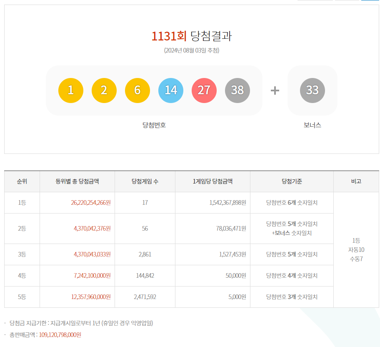Click winner count 144,842
This screenshot has width=380, height=347.
[145, 276]
